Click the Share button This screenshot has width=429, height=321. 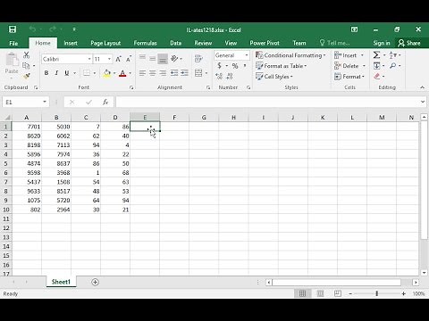pos(409,43)
